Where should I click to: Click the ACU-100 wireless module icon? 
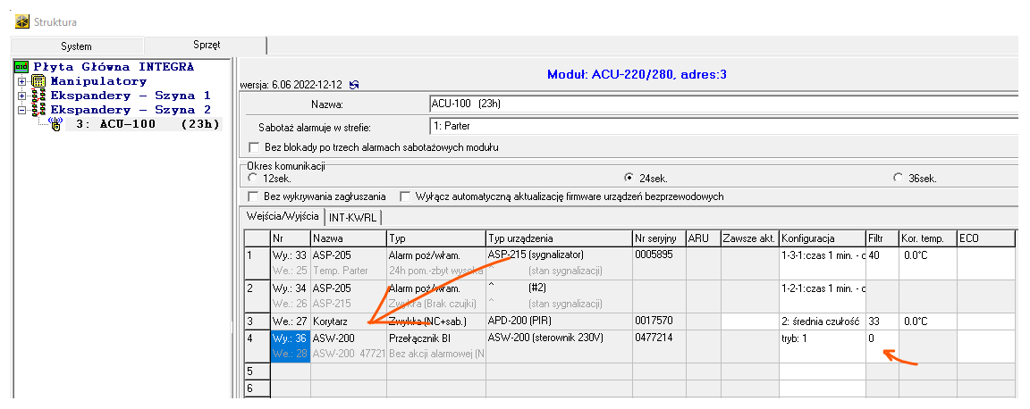pyautogui.click(x=55, y=125)
